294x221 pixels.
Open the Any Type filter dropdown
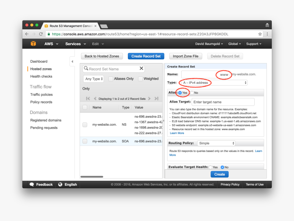(x=93, y=79)
